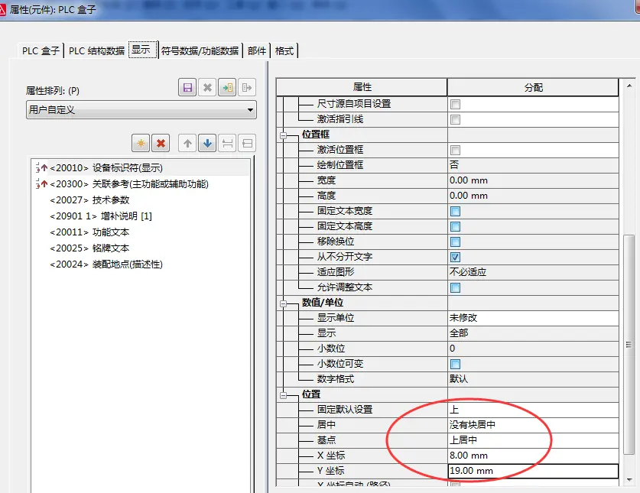Image resolution: width=640 pixels, height=493 pixels.
Task: Select <20025> 铭牌文本 row
Action: pos(141,248)
